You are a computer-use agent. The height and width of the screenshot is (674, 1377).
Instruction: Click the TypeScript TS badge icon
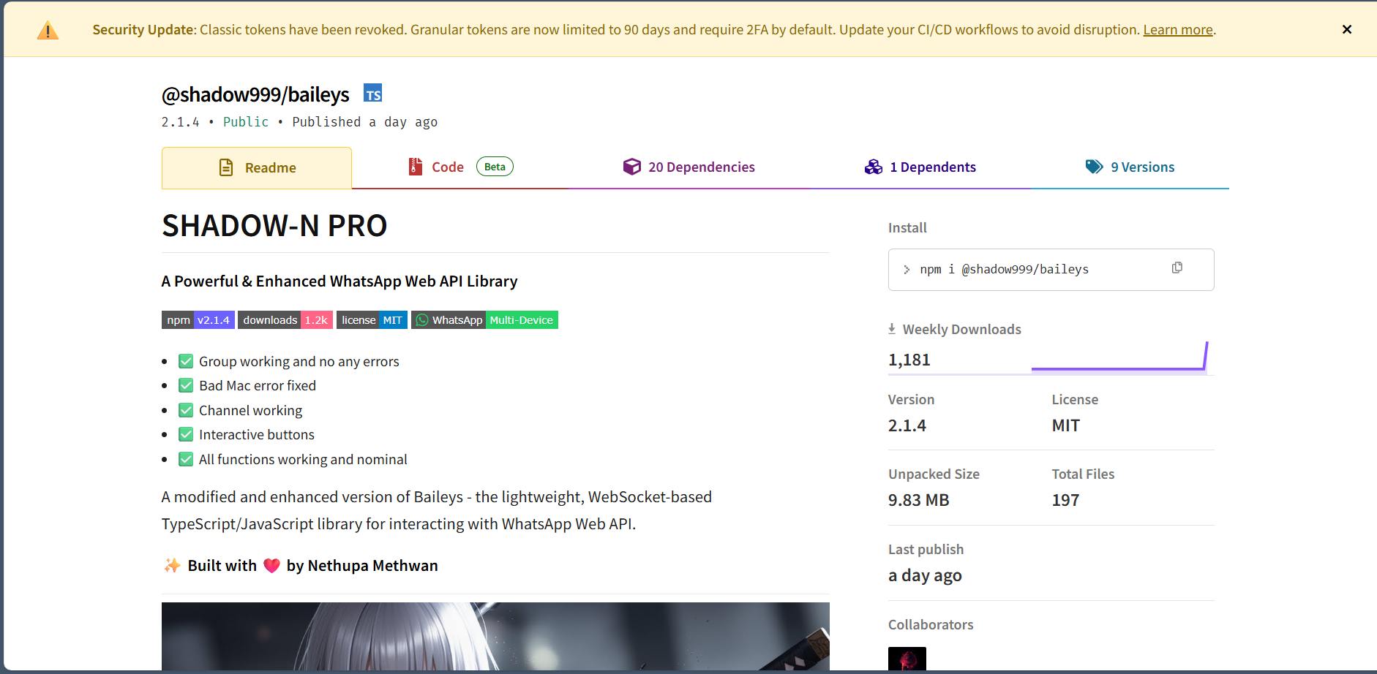pyautogui.click(x=372, y=94)
